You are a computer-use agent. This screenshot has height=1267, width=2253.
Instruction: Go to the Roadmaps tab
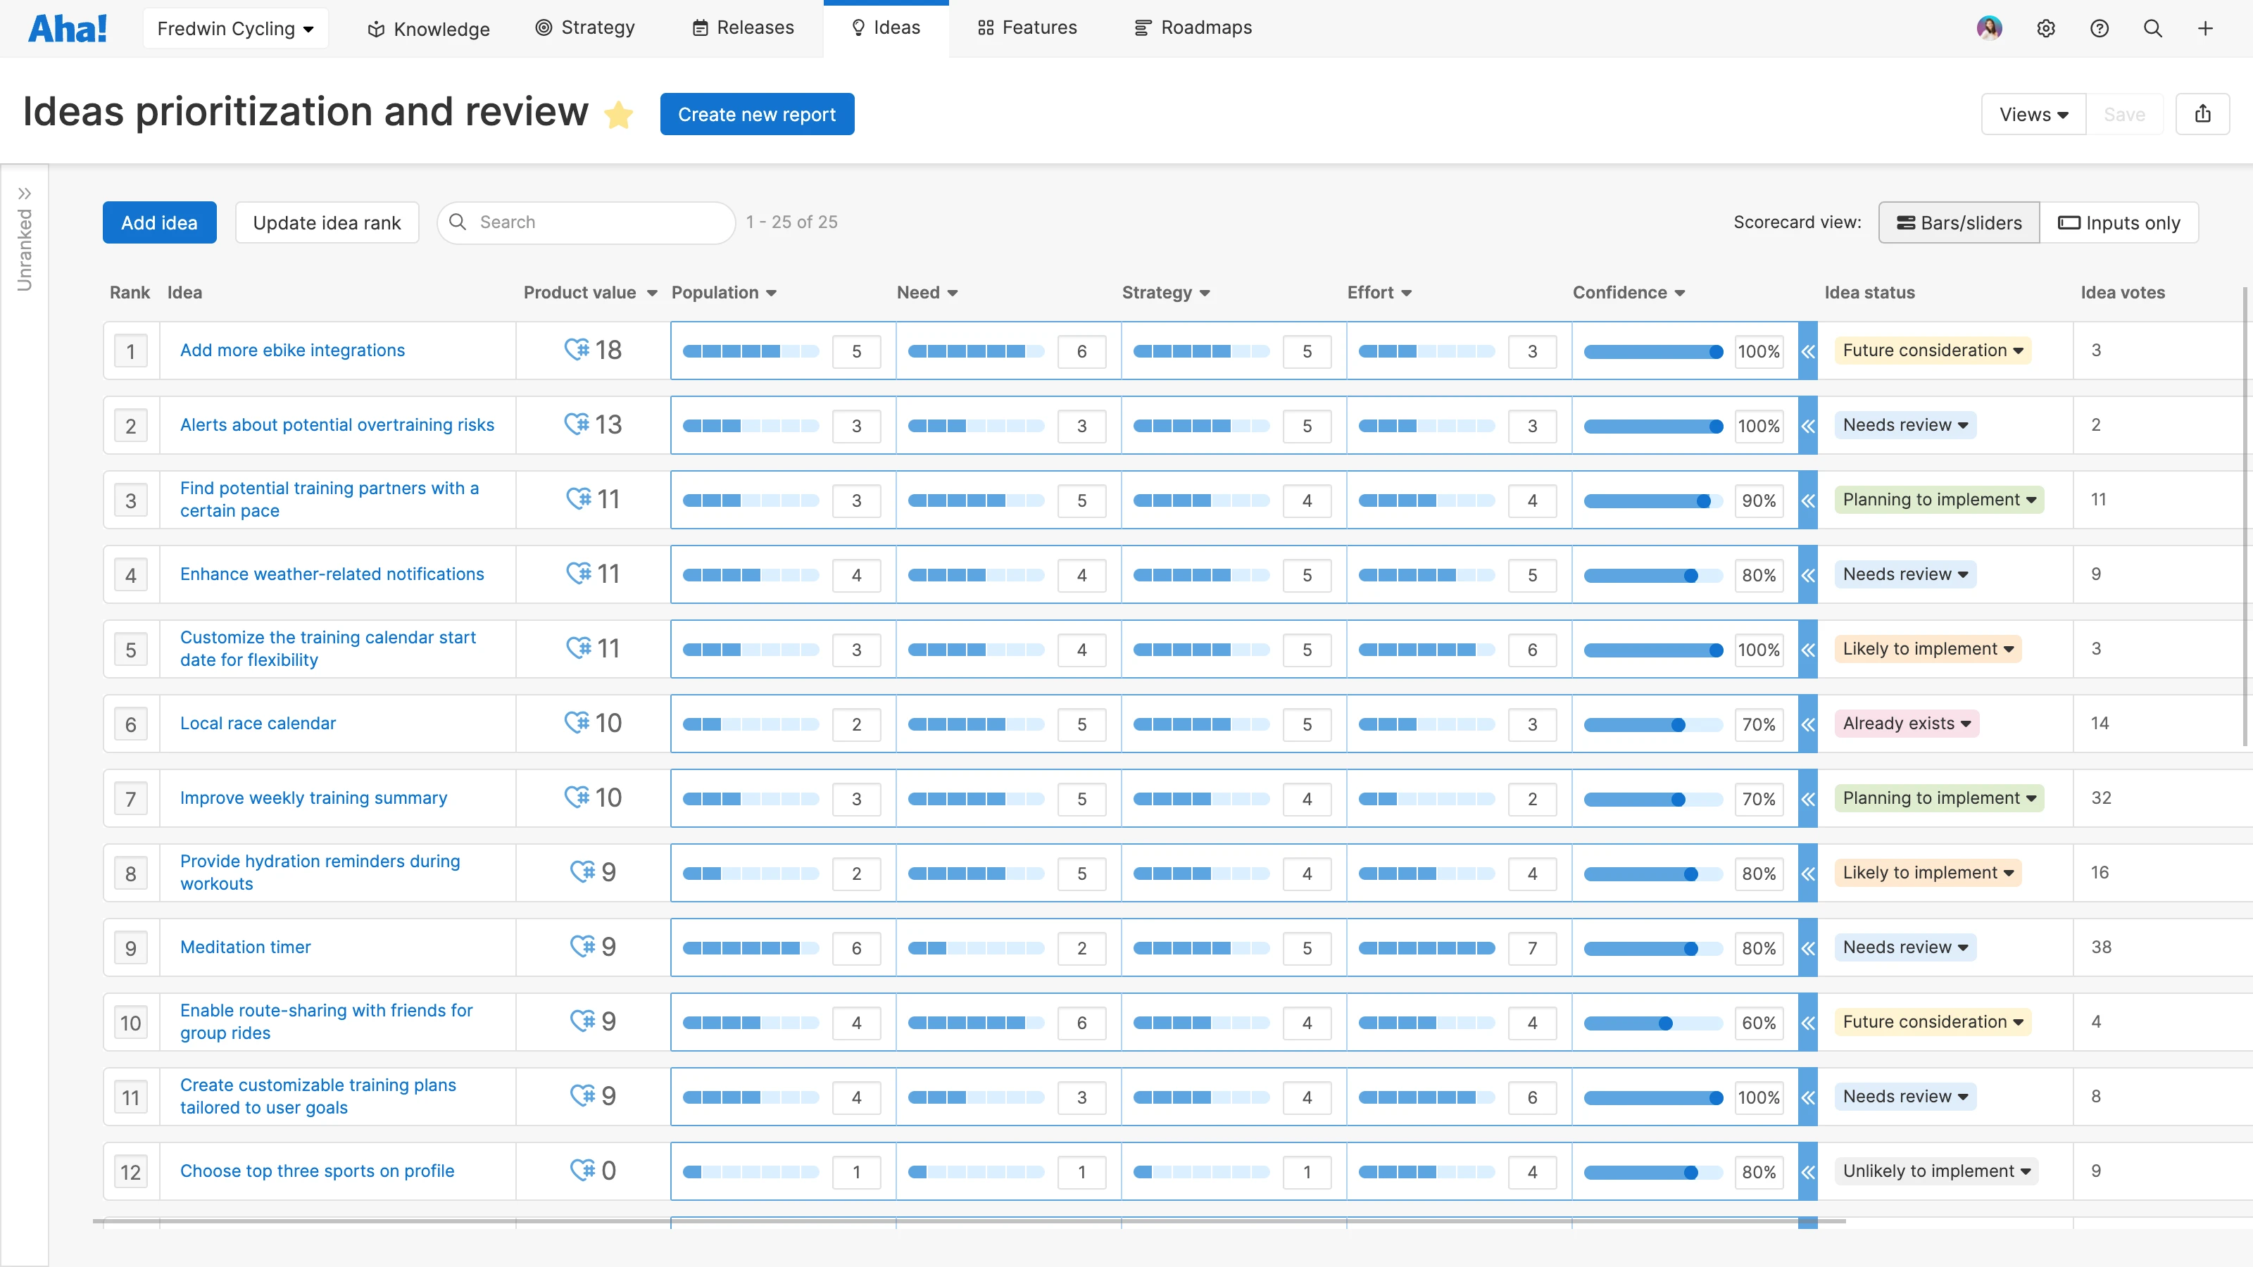tap(1193, 28)
